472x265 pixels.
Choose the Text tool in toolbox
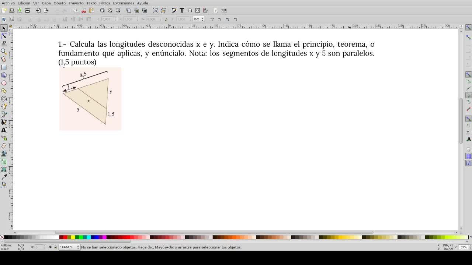pos(4,130)
